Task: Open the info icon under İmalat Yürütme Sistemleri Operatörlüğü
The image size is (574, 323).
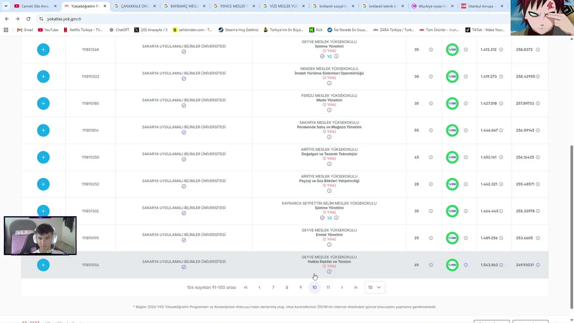Action: 329,83
